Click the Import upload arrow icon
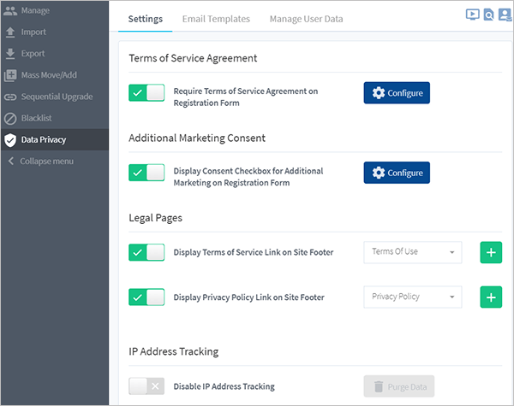This screenshot has width=514, height=406. coord(10,32)
